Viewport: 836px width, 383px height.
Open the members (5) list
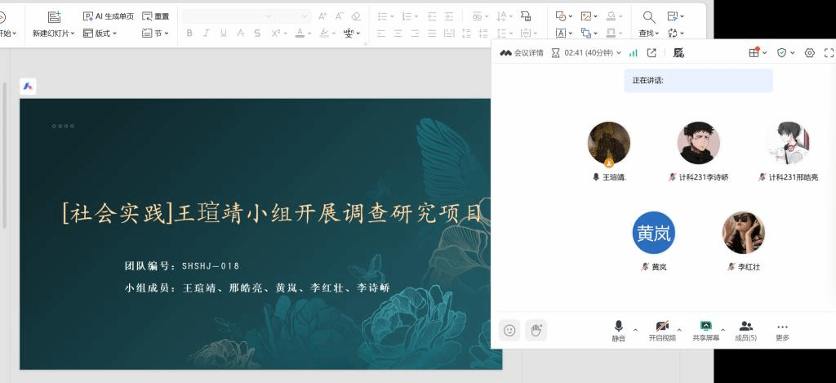pos(745,330)
